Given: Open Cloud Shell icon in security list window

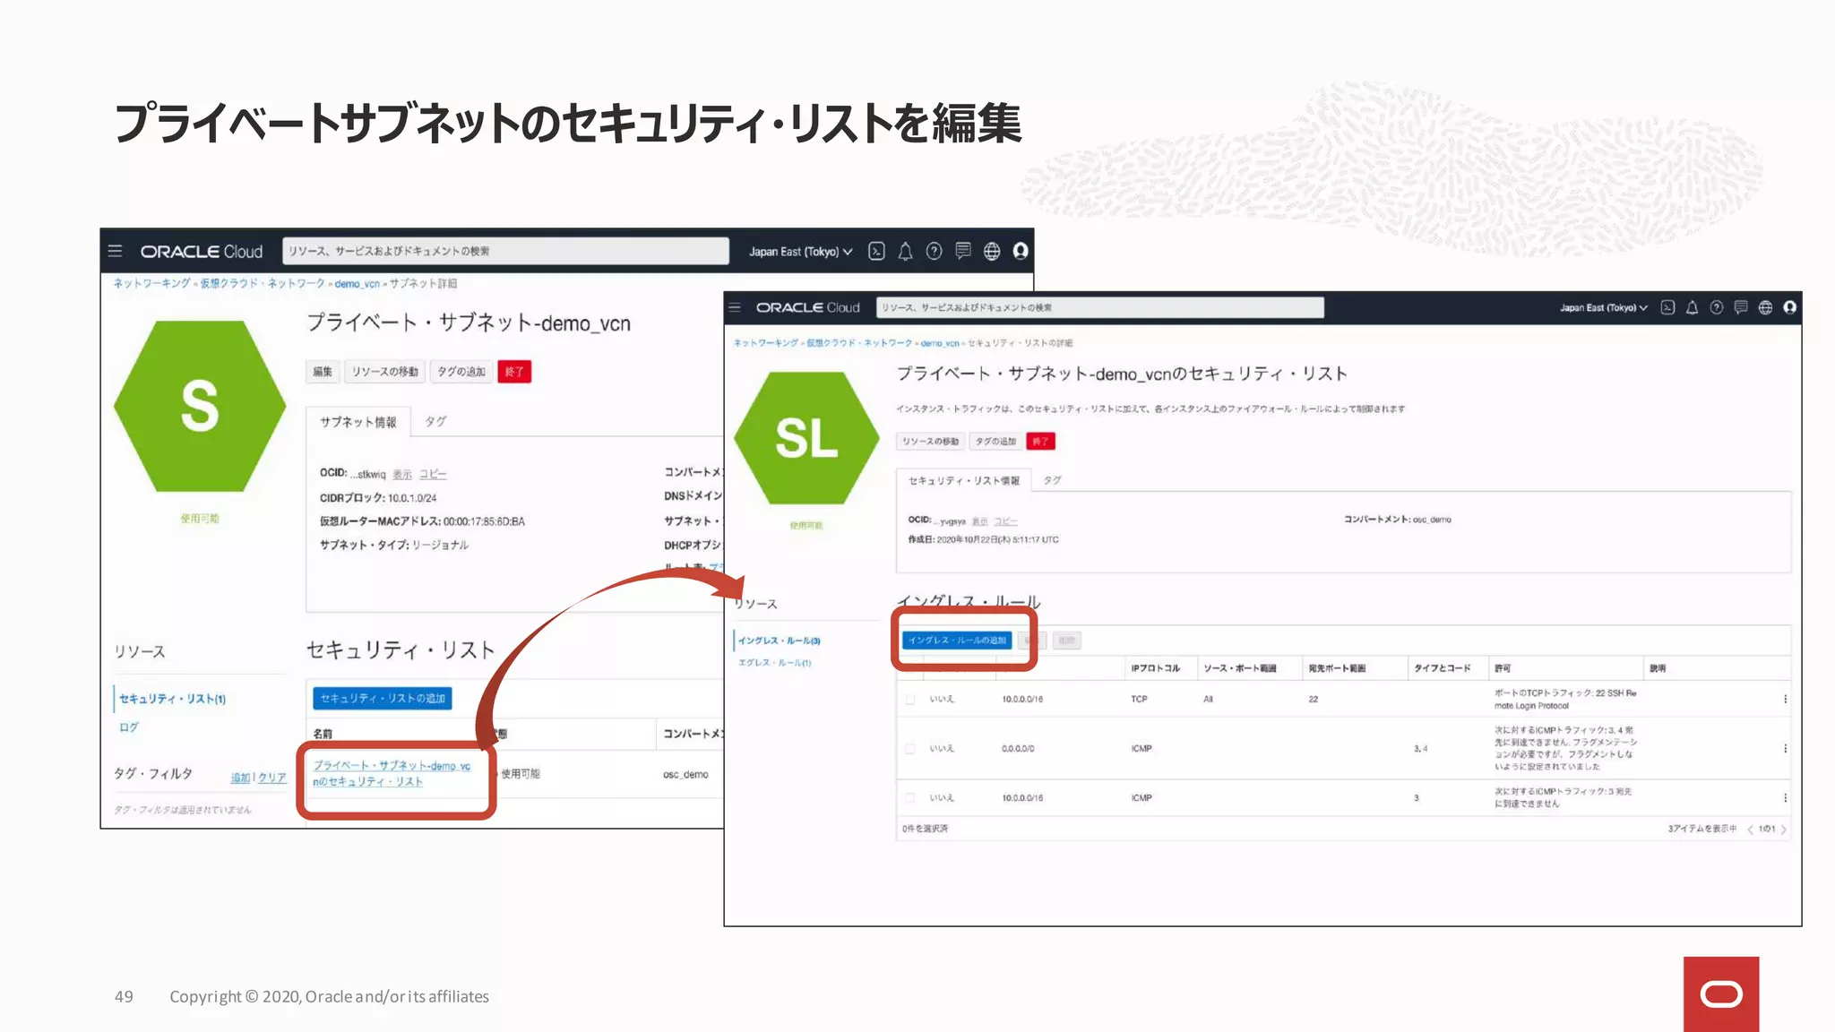Looking at the screenshot, I should (x=1667, y=307).
